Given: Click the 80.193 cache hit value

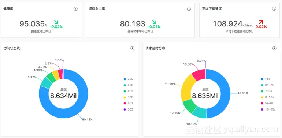Looking at the screenshot, I should [x=133, y=24].
